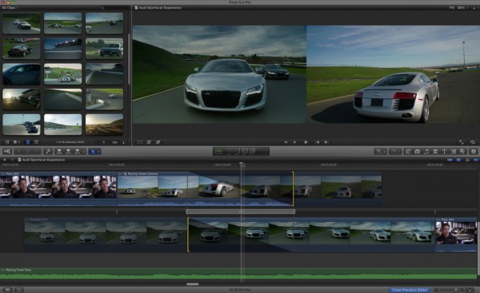The width and height of the screenshot is (480, 293).
Task: Toggle viewer loop playback icon
Action: 473,142
